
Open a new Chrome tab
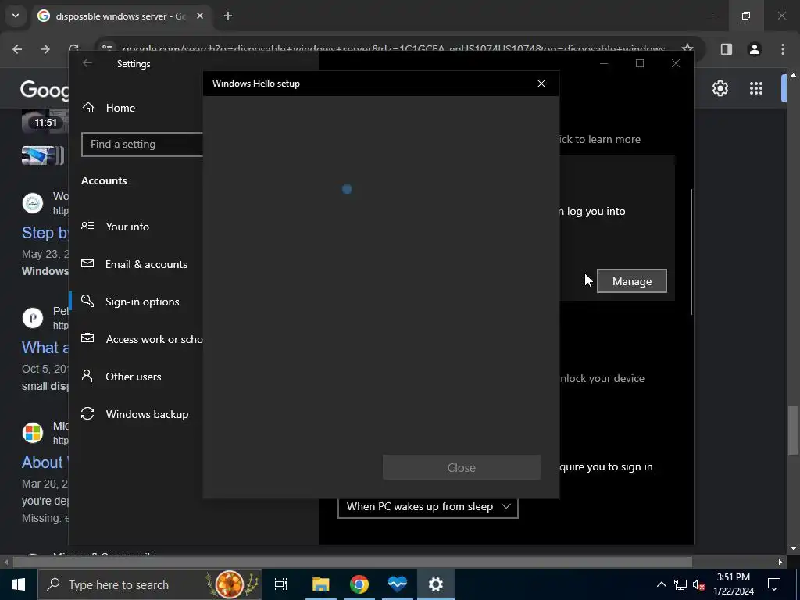tap(228, 16)
